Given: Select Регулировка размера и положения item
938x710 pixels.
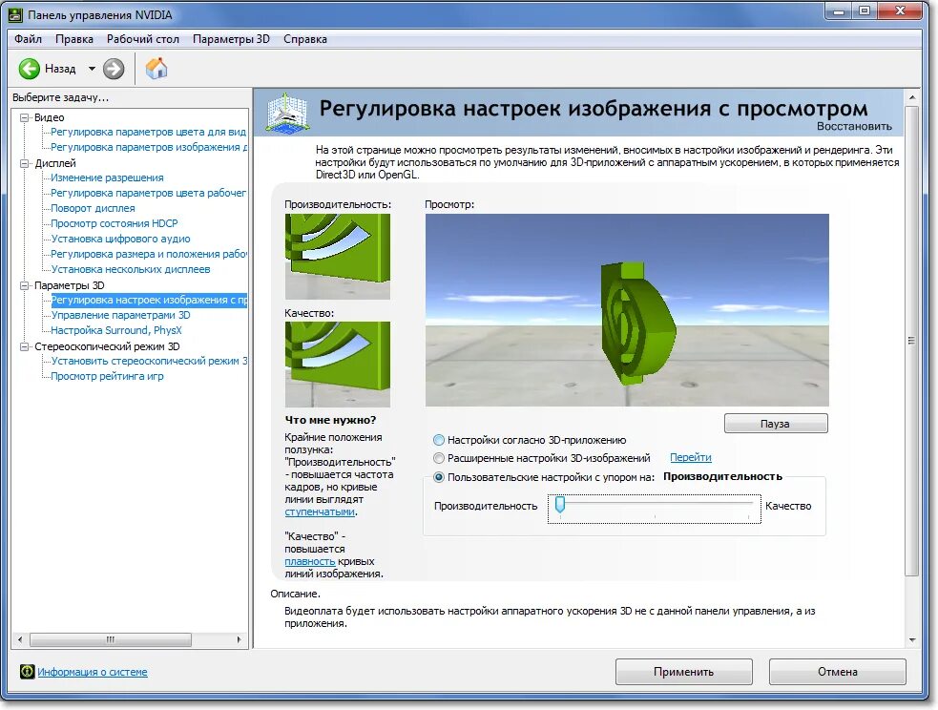Looking at the screenshot, I should click(148, 254).
